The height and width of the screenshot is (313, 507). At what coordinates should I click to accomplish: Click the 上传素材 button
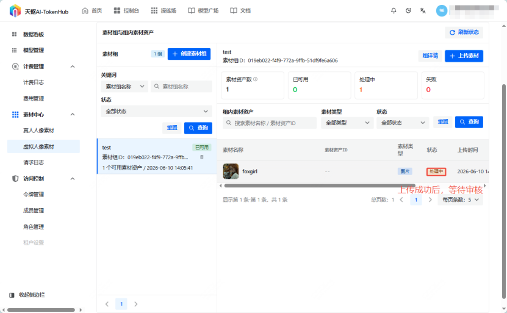coord(464,56)
